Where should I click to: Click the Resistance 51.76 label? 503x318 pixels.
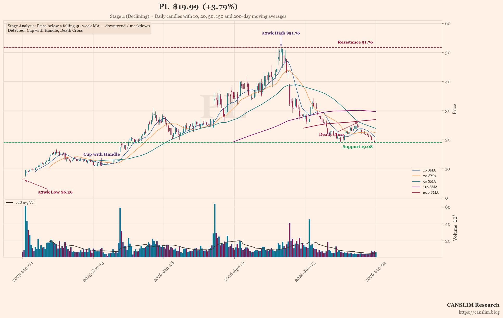pos(355,42)
